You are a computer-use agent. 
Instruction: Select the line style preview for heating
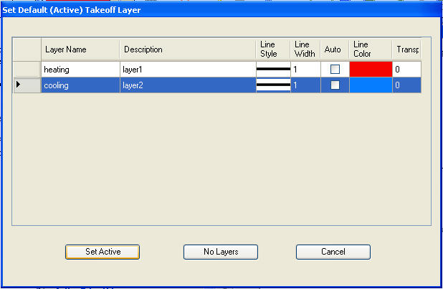click(x=273, y=70)
